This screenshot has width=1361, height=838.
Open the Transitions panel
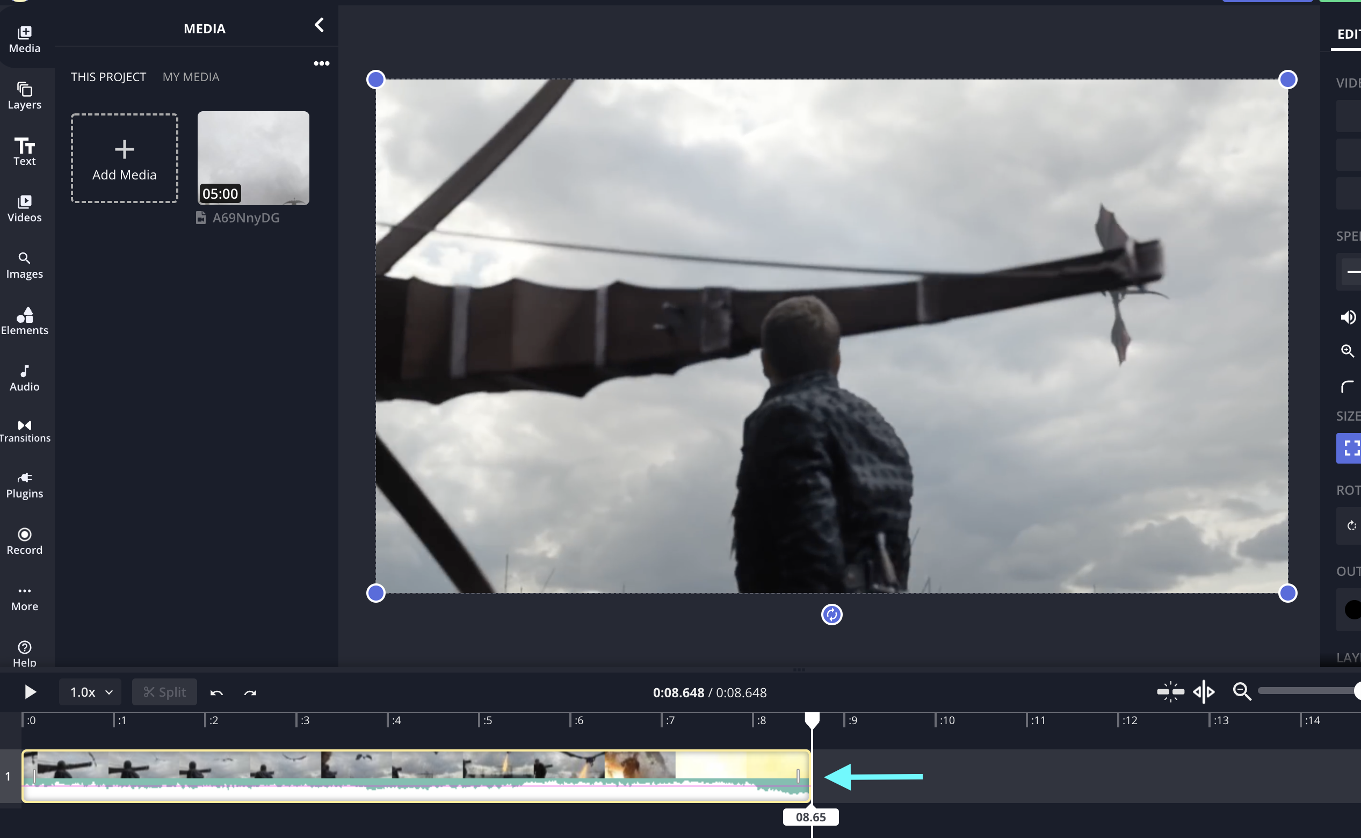(x=24, y=430)
